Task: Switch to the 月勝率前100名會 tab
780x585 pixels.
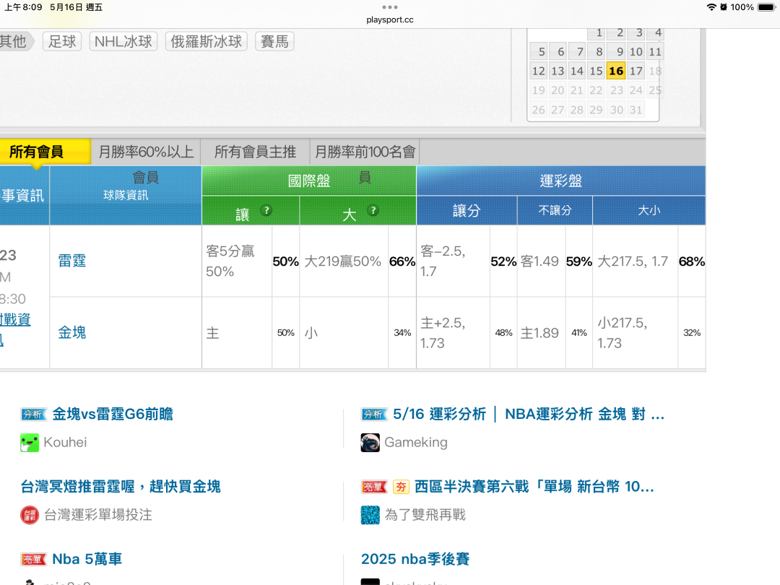Action: click(365, 152)
